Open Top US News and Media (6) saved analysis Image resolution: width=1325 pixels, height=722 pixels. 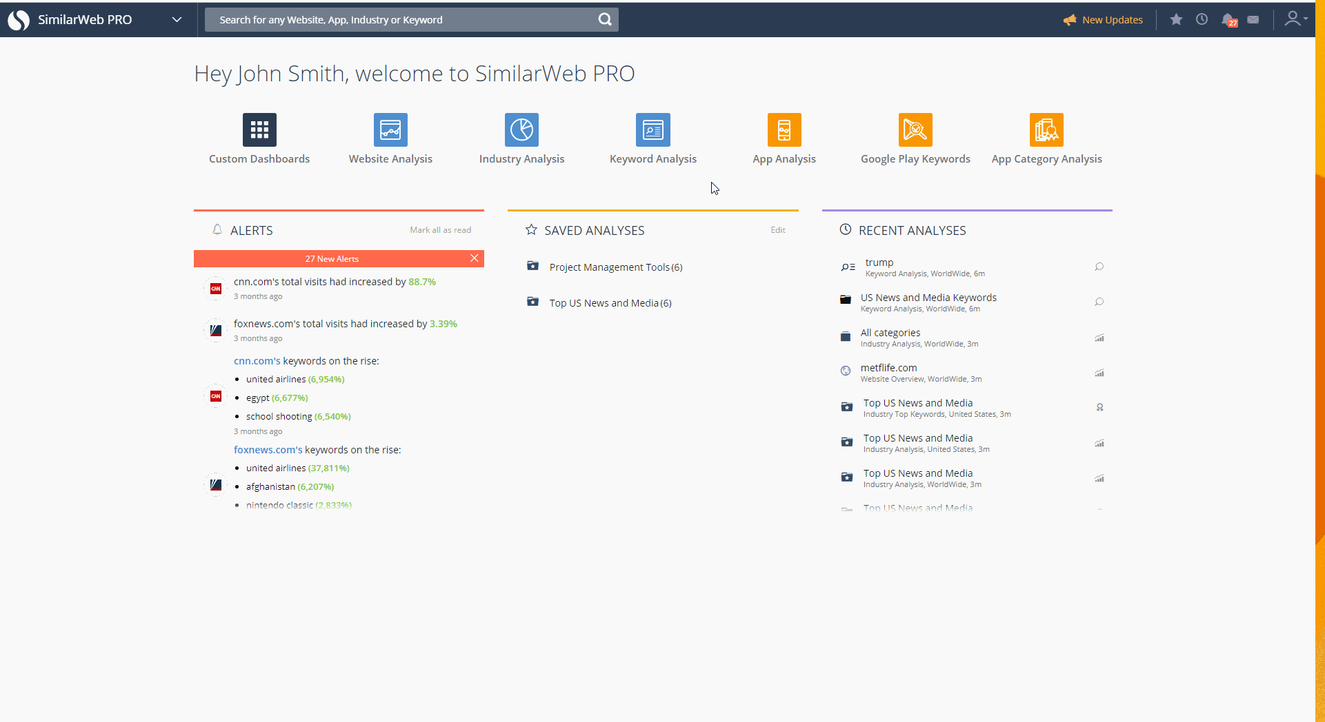point(610,303)
